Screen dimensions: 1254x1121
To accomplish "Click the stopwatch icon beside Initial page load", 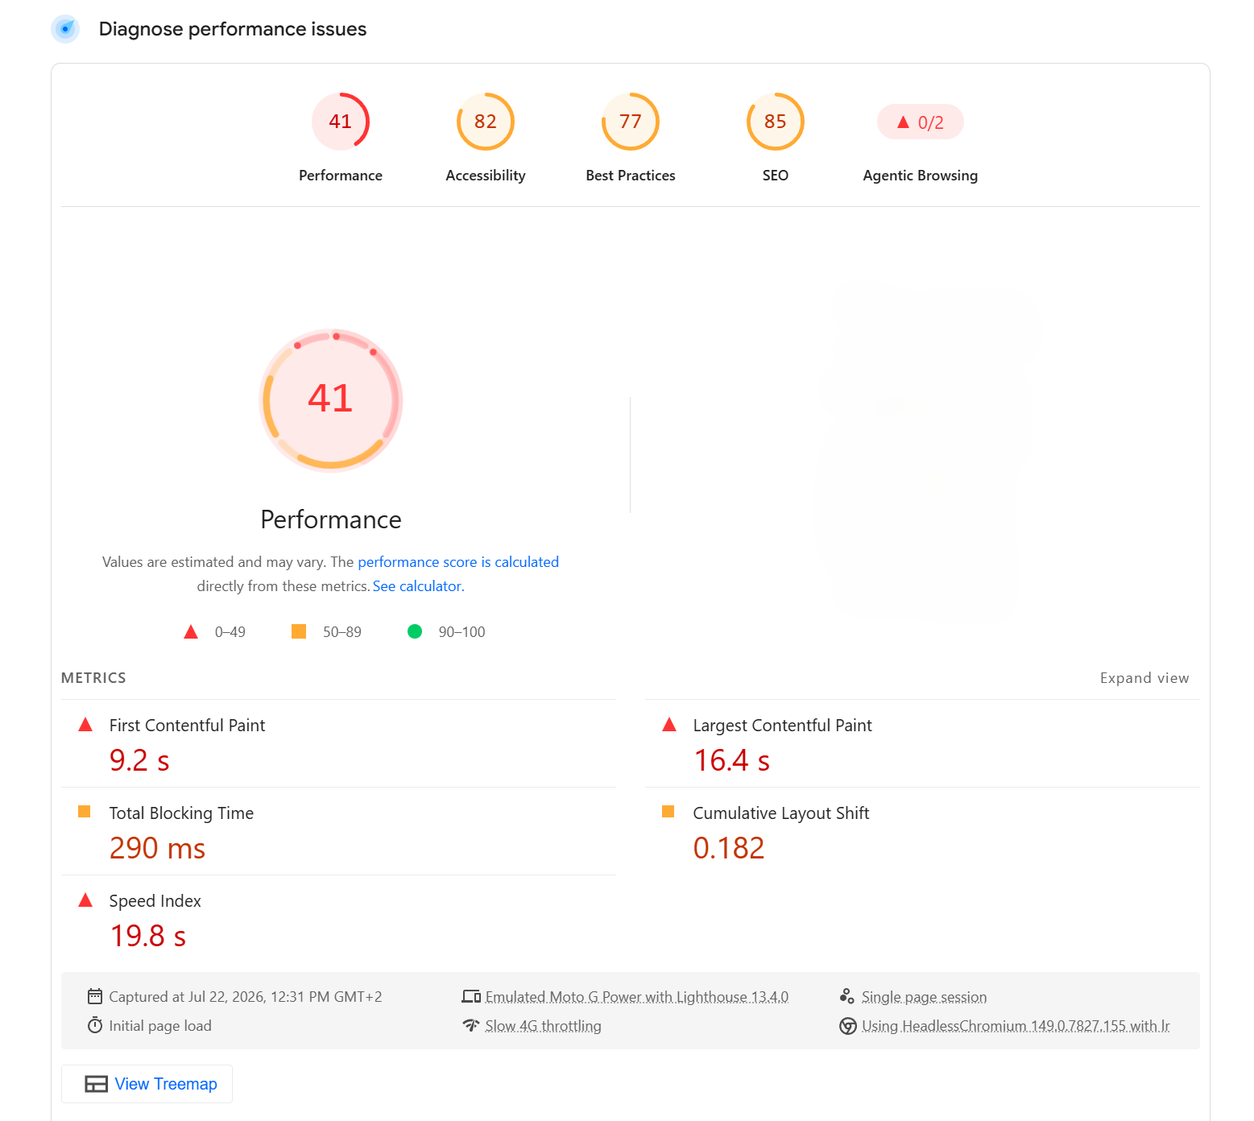I will (x=95, y=1025).
